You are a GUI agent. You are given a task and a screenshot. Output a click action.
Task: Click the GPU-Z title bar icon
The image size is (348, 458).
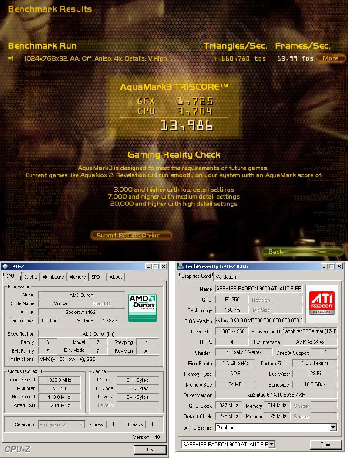point(181,266)
